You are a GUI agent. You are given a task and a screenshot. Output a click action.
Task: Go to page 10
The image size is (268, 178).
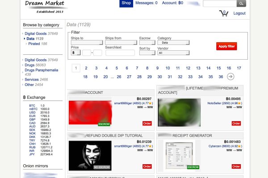[x=167, y=68]
